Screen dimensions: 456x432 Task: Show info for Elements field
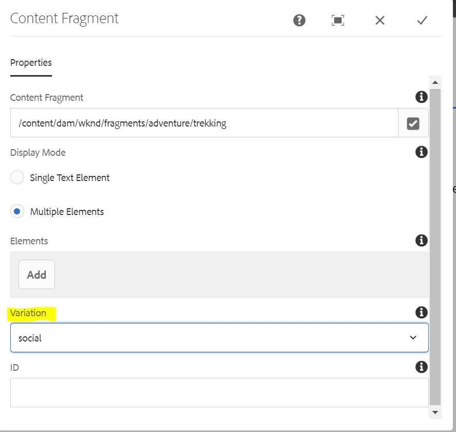point(421,240)
